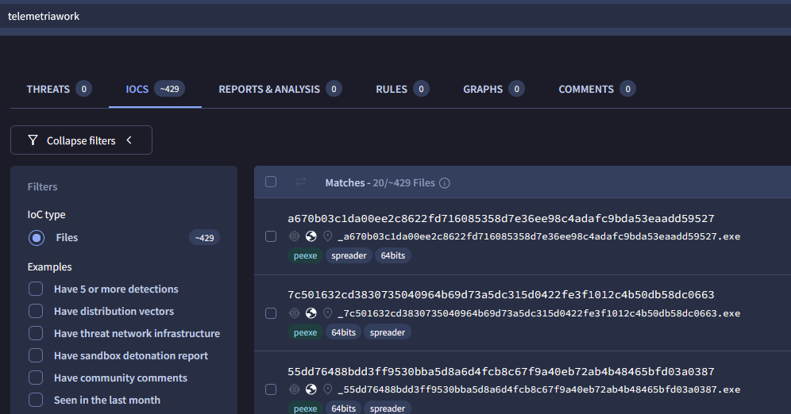Click the Examples heading
The width and height of the screenshot is (791, 414).
(49, 267)
